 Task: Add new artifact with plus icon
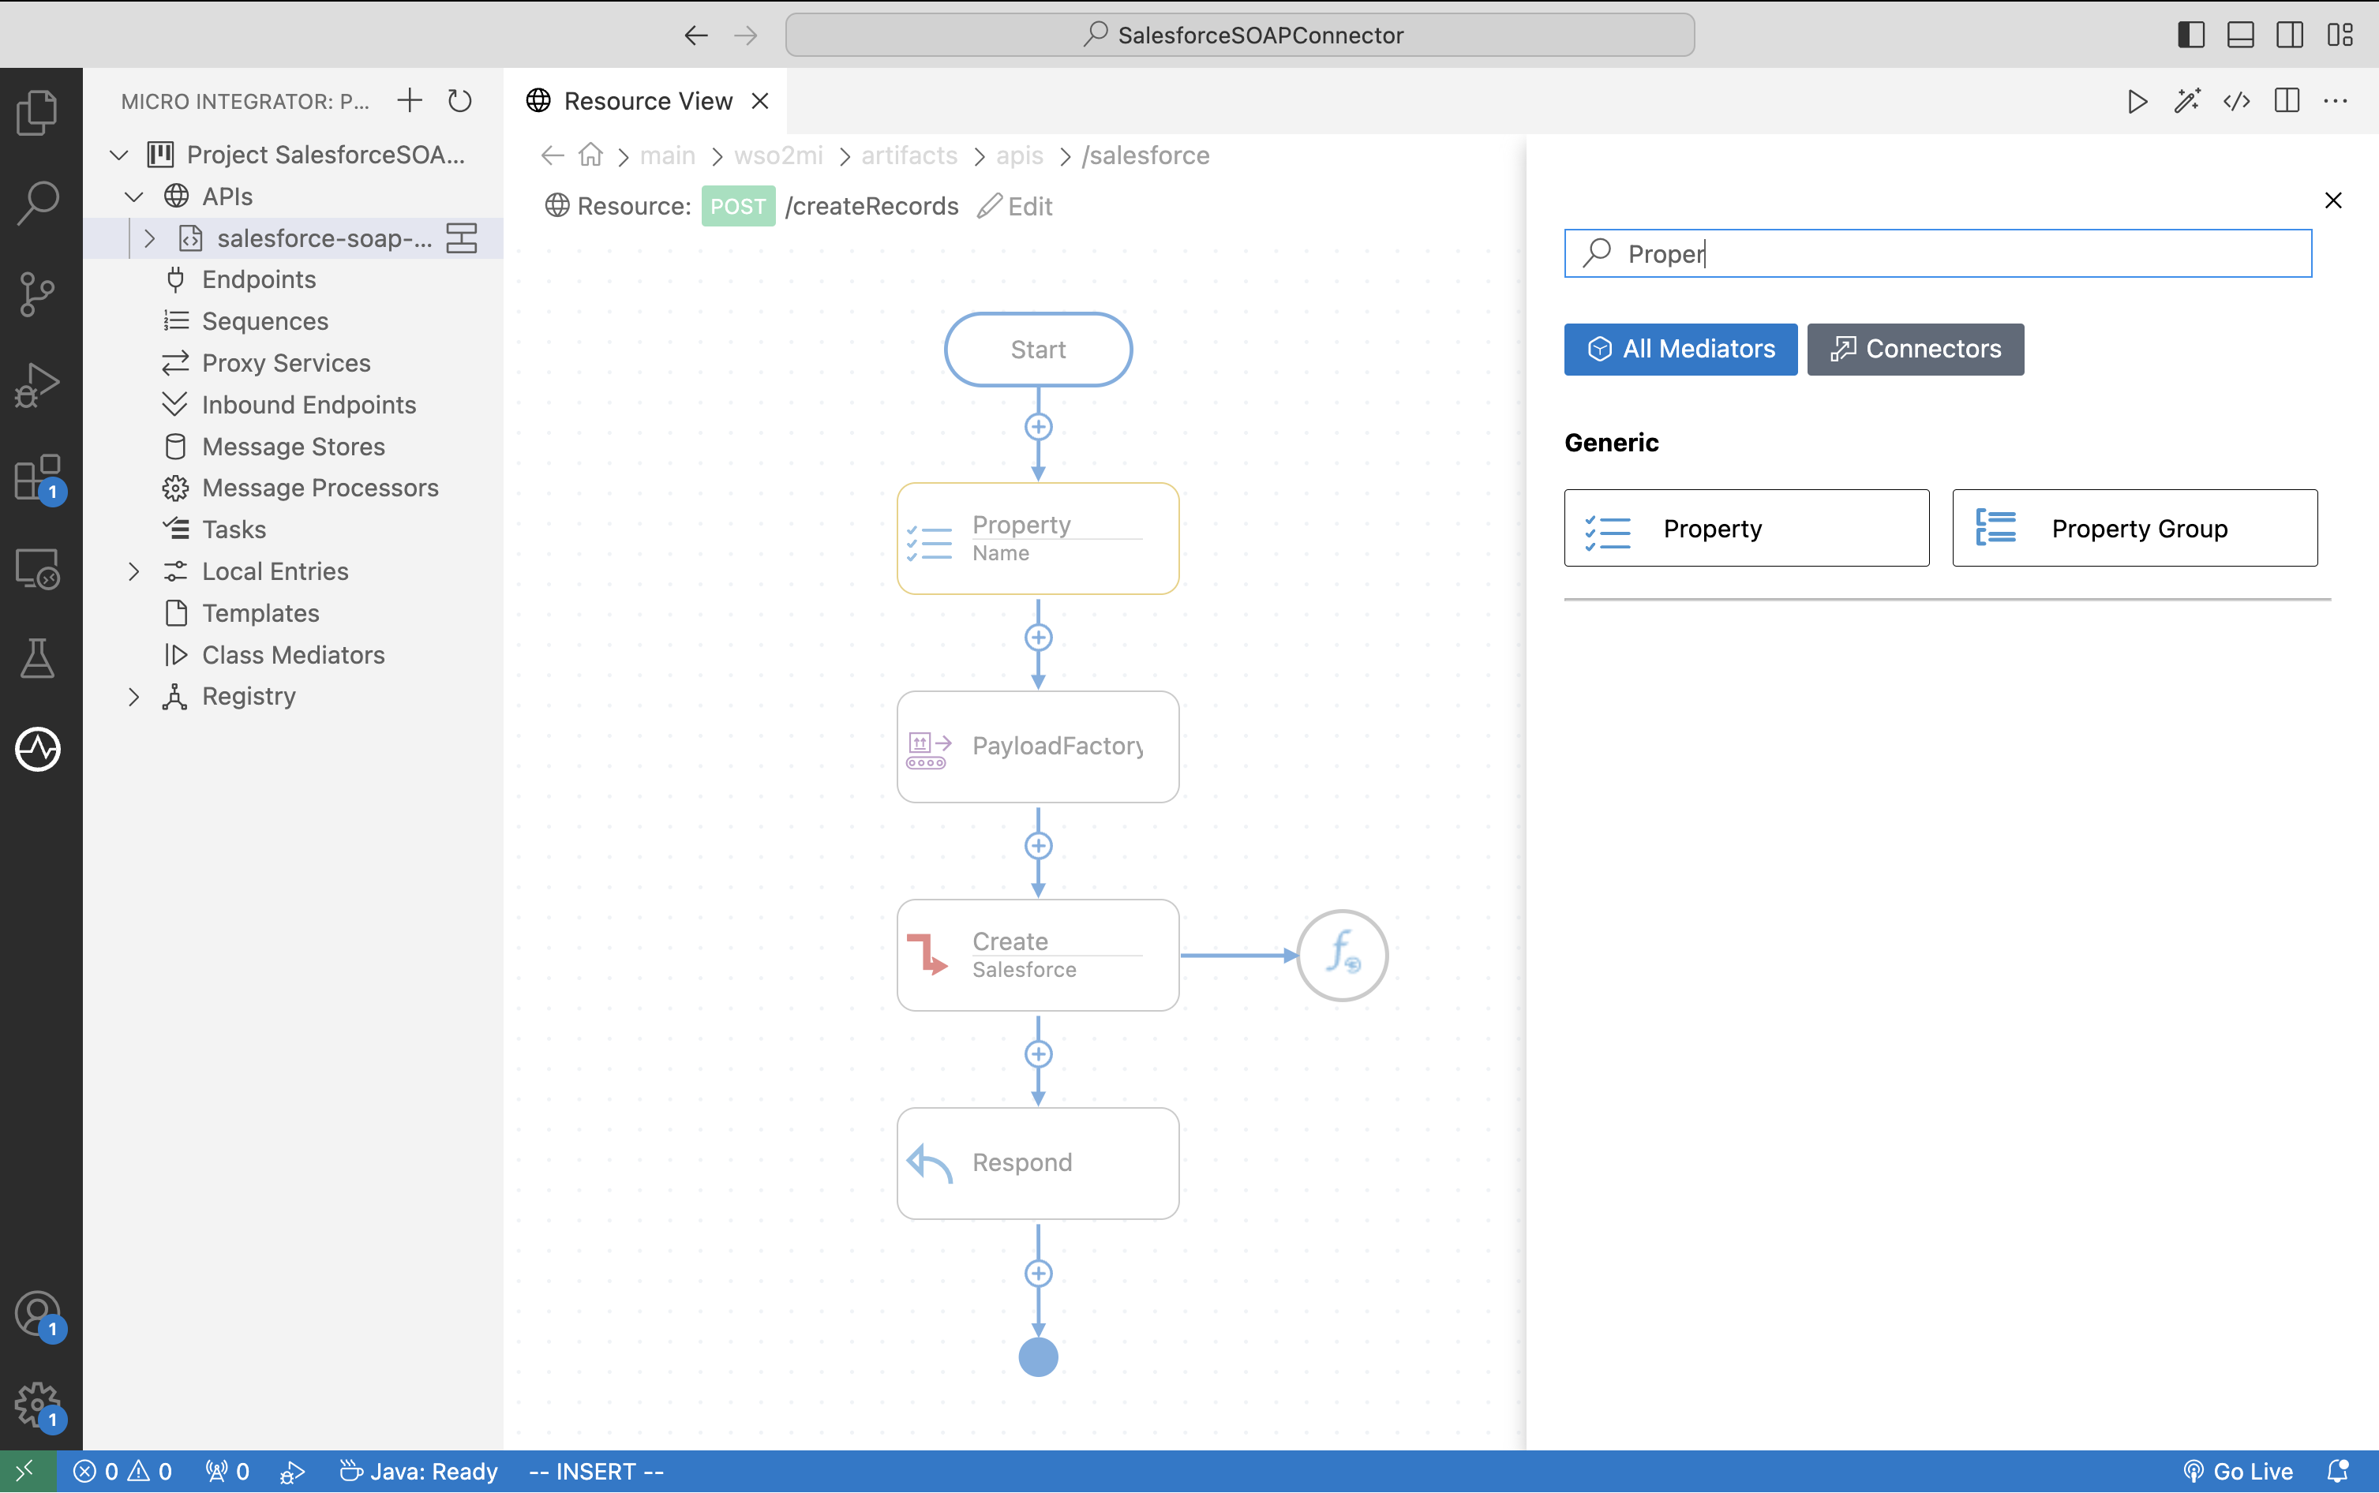tap(409, 99)
